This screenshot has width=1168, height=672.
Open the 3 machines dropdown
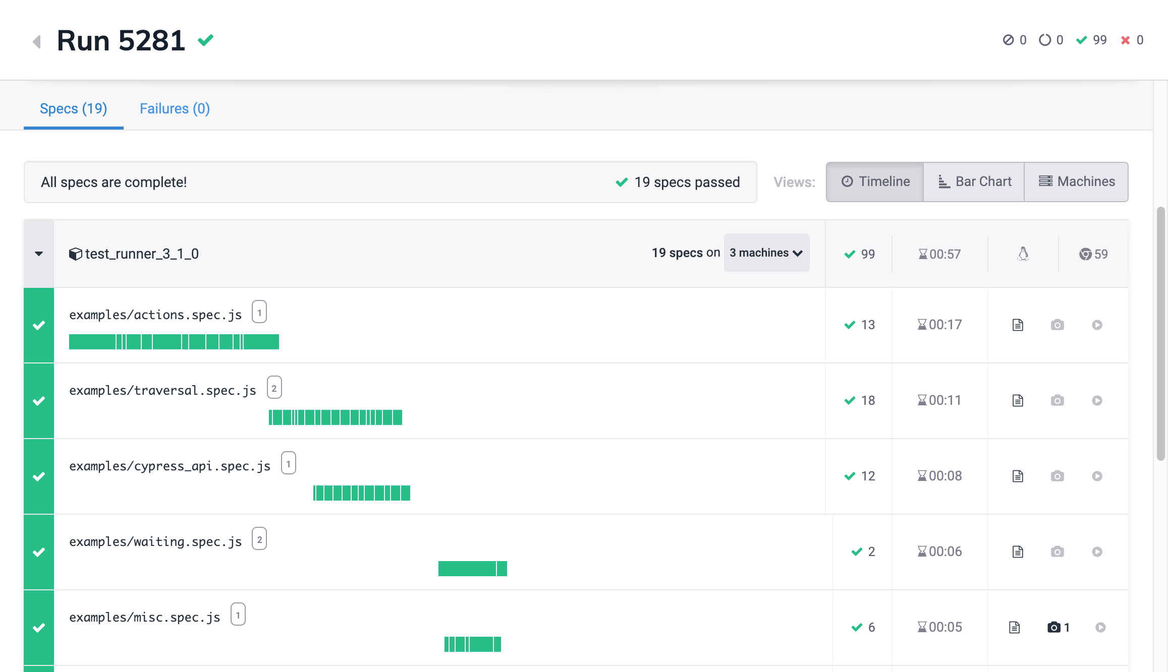[766, 253]
